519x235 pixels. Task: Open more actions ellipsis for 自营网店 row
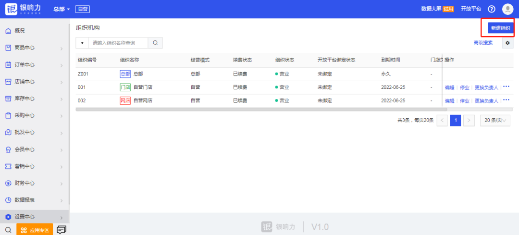pyautogui.click(x=506, y=100)
